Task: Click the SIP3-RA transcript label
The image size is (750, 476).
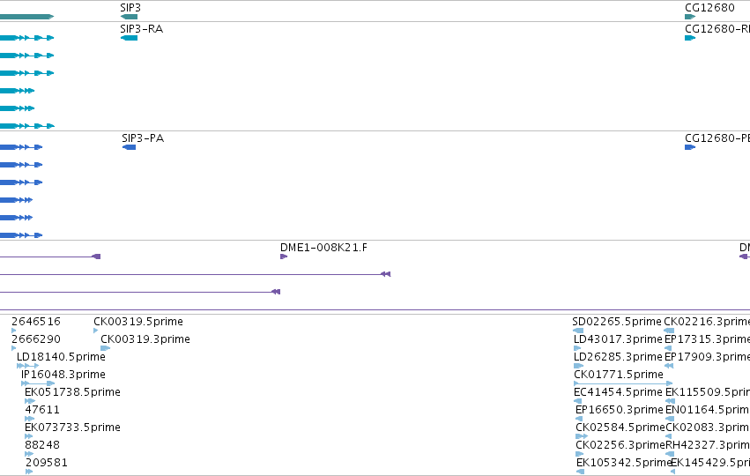Action: tap(142, 29)
